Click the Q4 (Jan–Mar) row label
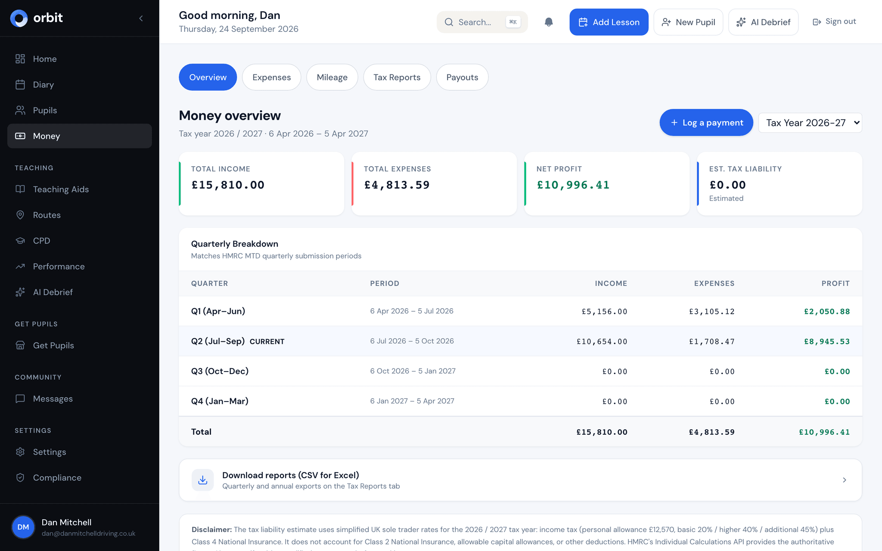 coord(220,401)
